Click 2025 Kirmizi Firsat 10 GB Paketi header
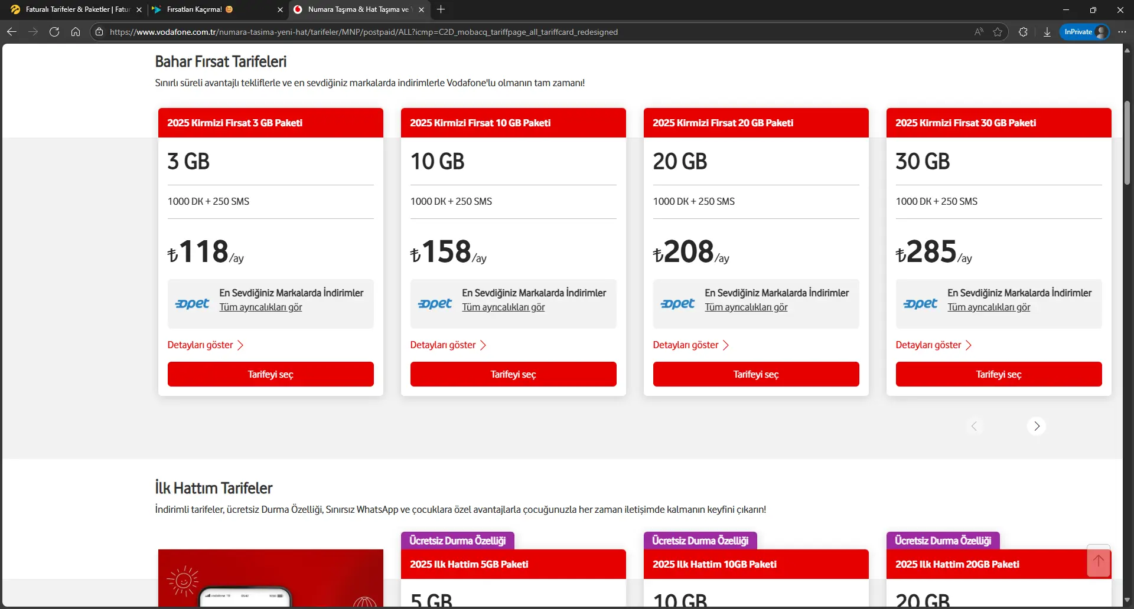Image resolution: width=1134 pixels, height=609 pixels. [513, 123]
